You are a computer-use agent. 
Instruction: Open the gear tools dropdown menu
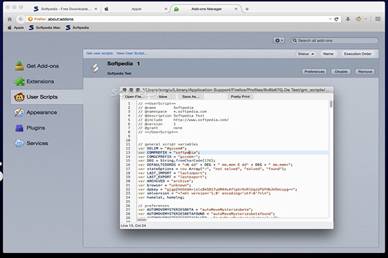[279, 40]
